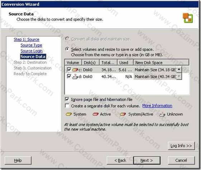Image resolution: width=201 pixels, height=170 pixels.
Task: Click Step 2: Destination in sidebar
Action: point(30,62)
